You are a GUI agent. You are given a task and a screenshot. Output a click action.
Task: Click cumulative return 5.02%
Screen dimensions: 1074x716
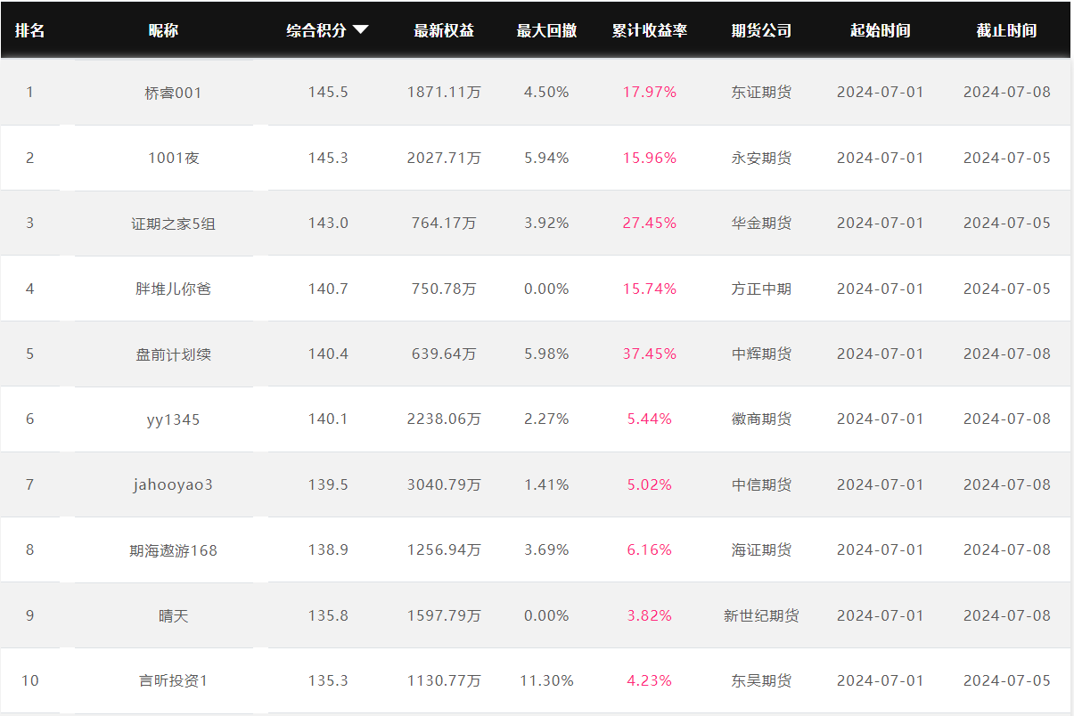(x=650, y=484)
